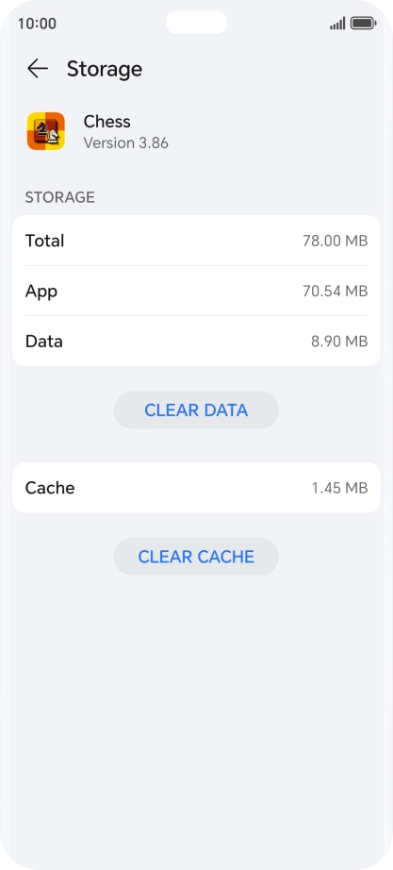393x870 pixels.
Task: Tap the back arrow icon
Action: point(37,69)
